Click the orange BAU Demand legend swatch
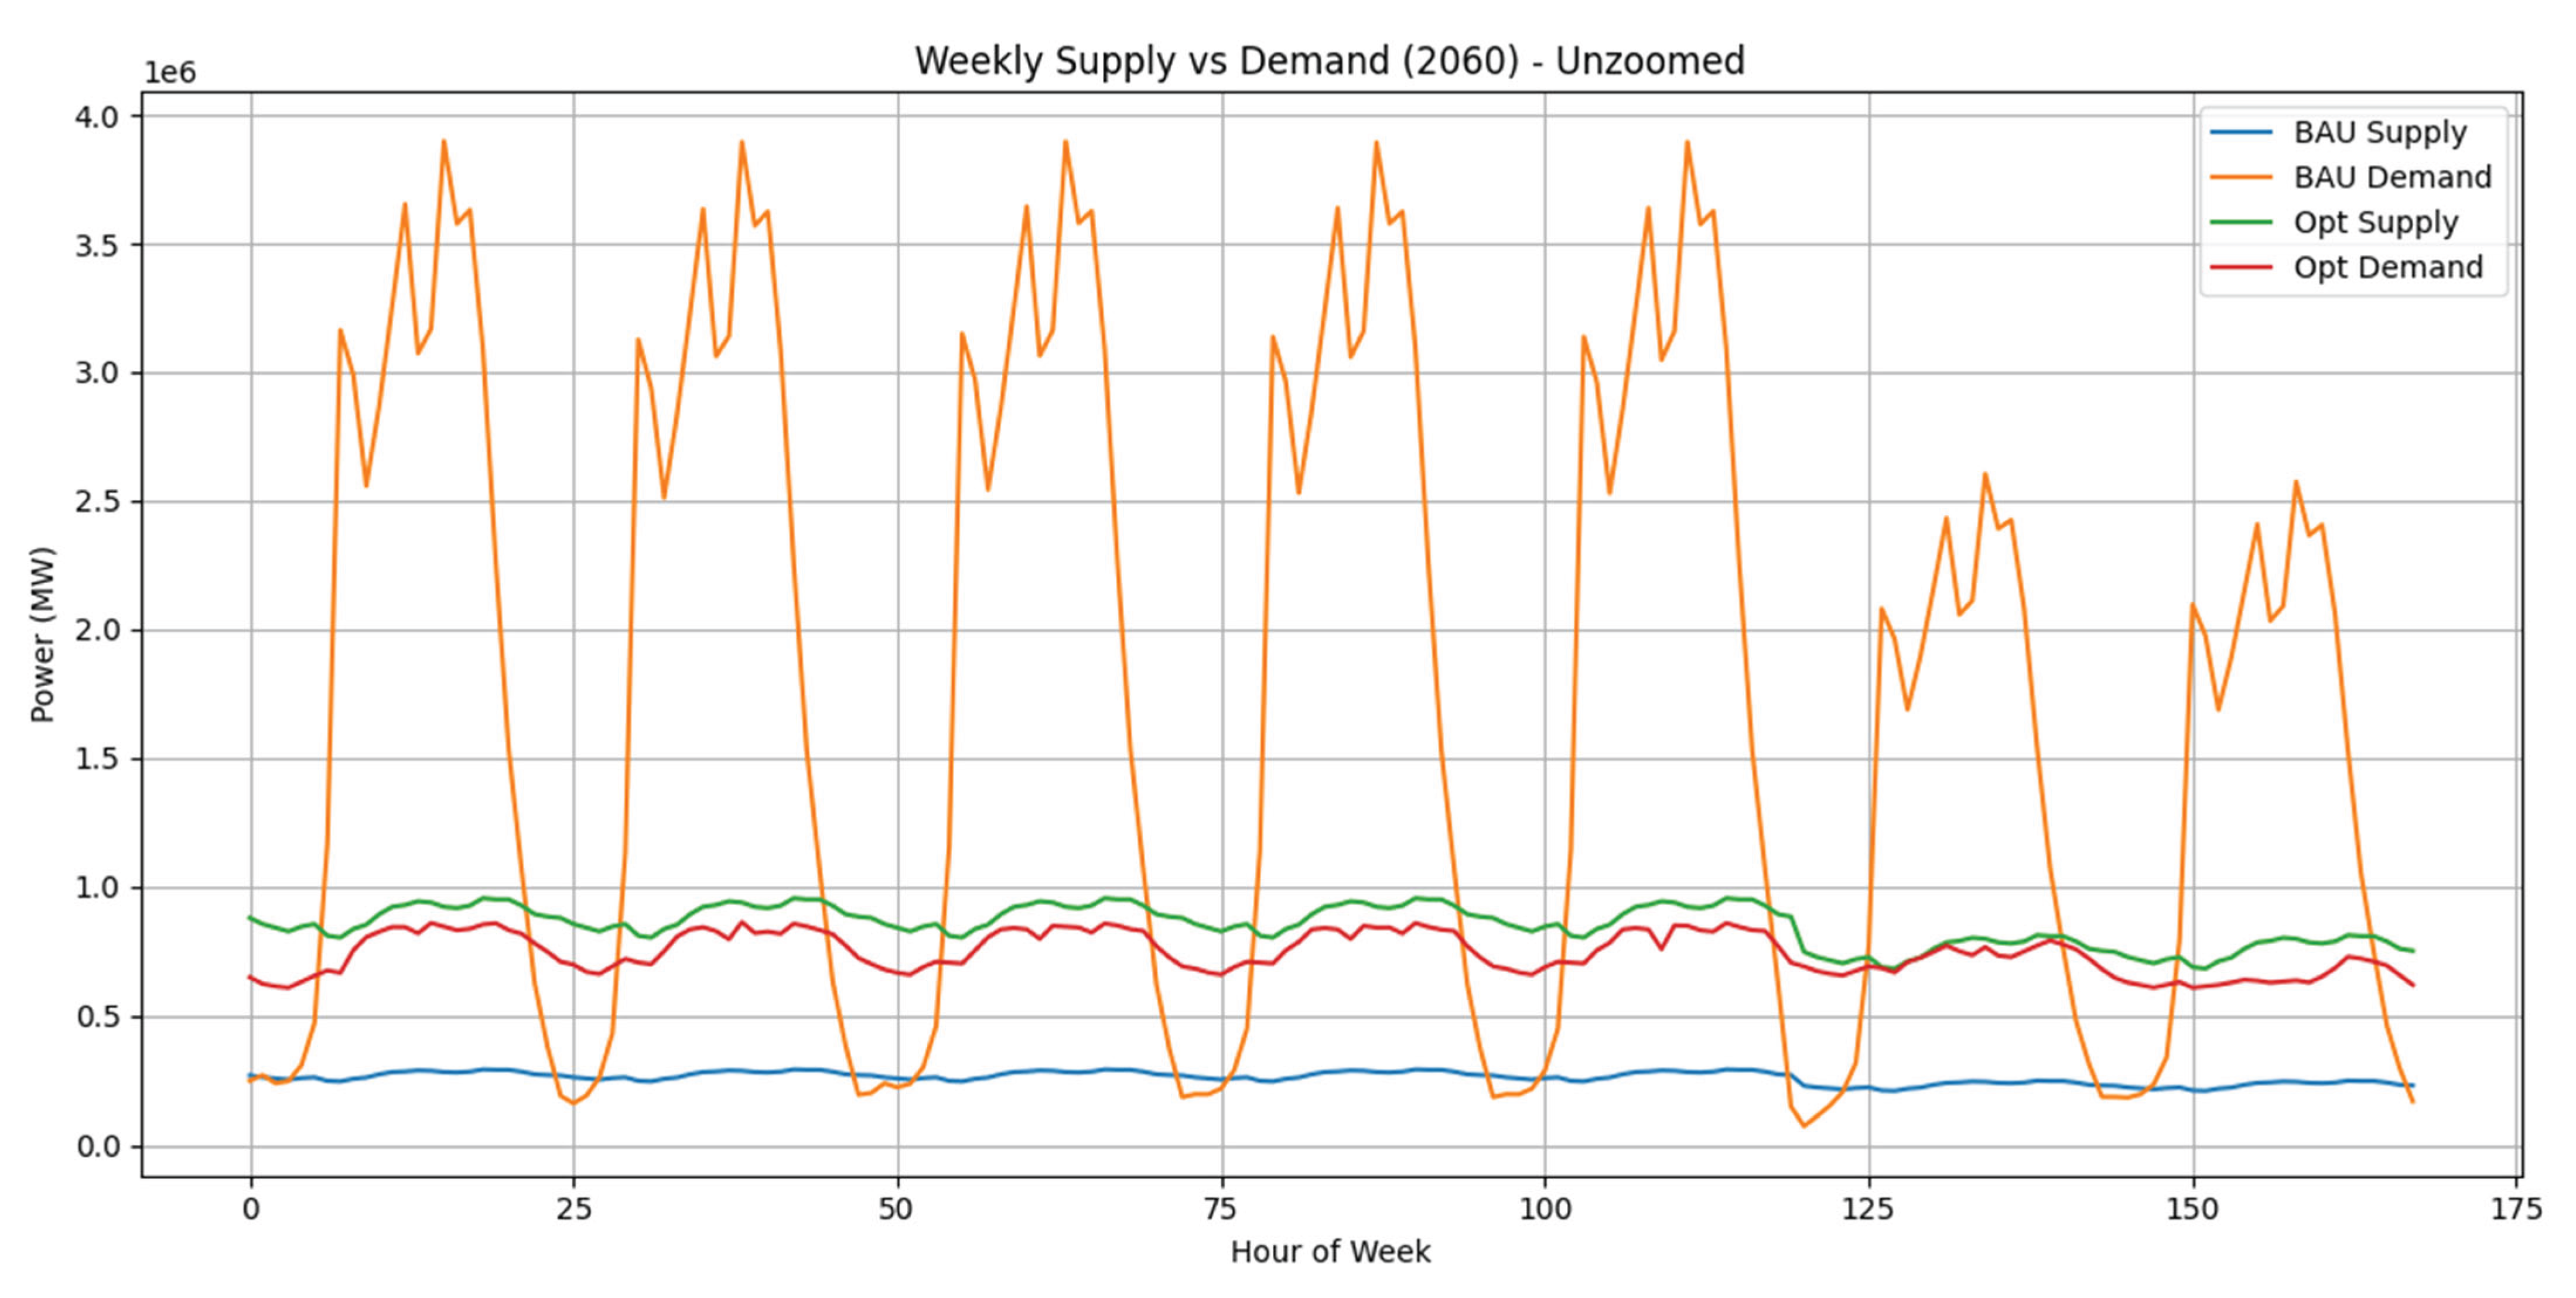The height and width of the screenshot is (1298, 2576). [2241, 177]
